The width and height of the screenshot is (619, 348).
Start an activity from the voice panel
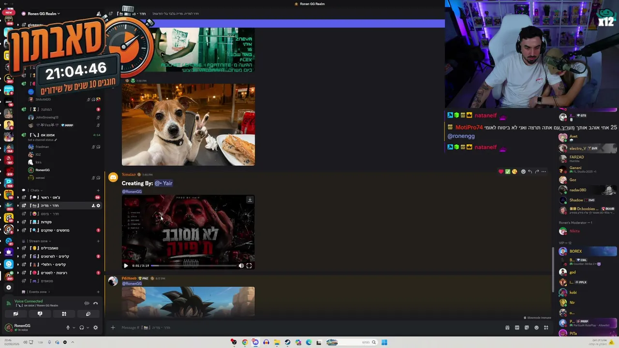[64, 314]
